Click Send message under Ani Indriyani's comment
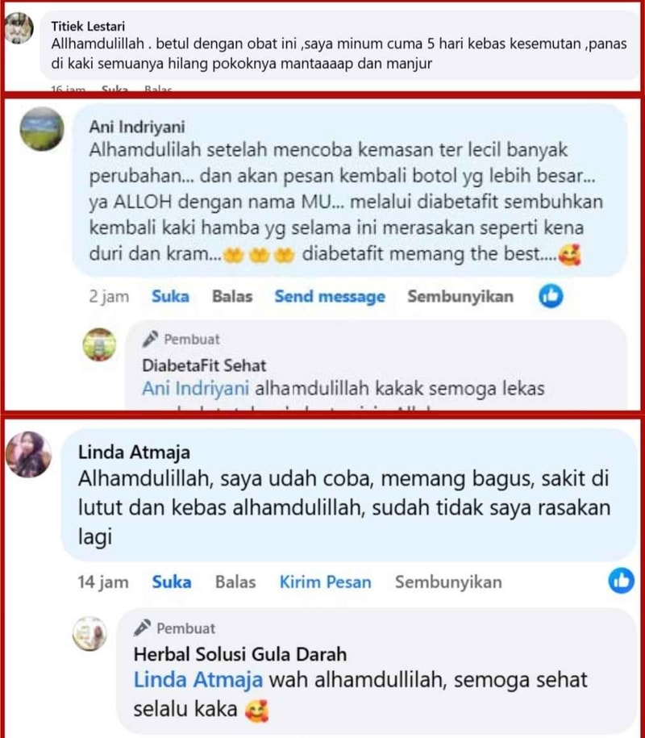 pos(330,297)
